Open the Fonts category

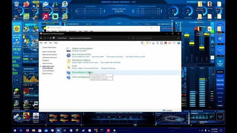pyautogui.click(x=74, y=66)
